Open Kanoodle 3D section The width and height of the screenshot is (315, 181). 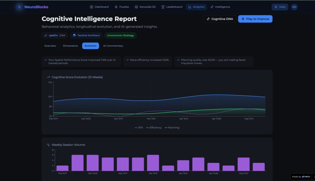(x=145, y=7)
